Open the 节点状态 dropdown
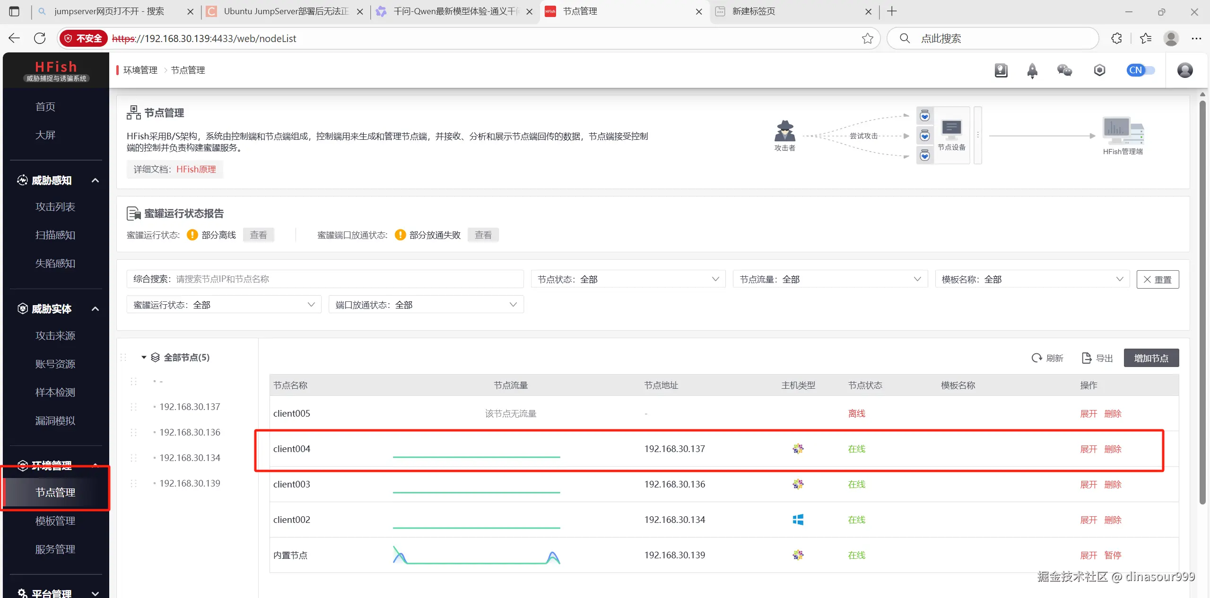Viewport: 1210px width, 598px height. point(628,279)
